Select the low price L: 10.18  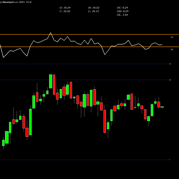(x=93, y=11)
